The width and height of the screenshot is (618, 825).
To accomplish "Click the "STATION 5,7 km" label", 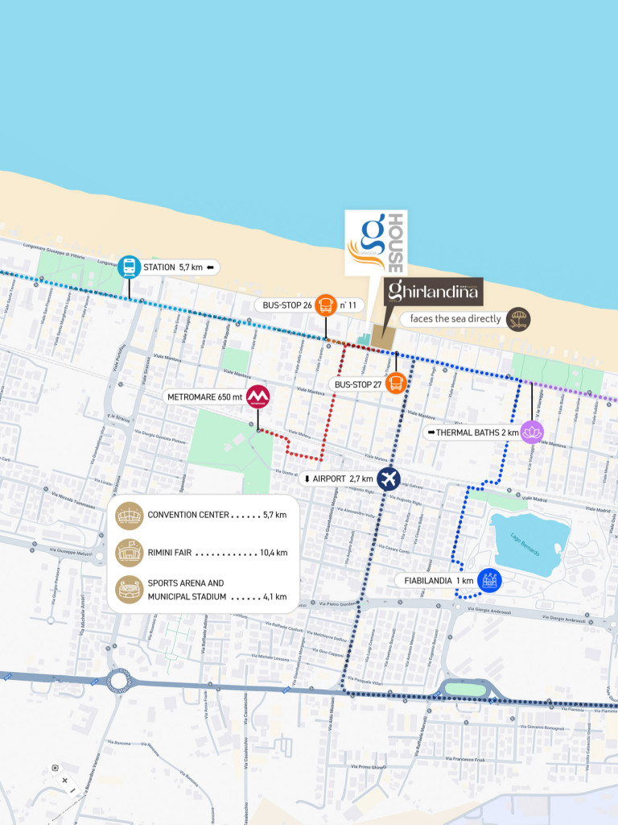I will pos(173,267).
